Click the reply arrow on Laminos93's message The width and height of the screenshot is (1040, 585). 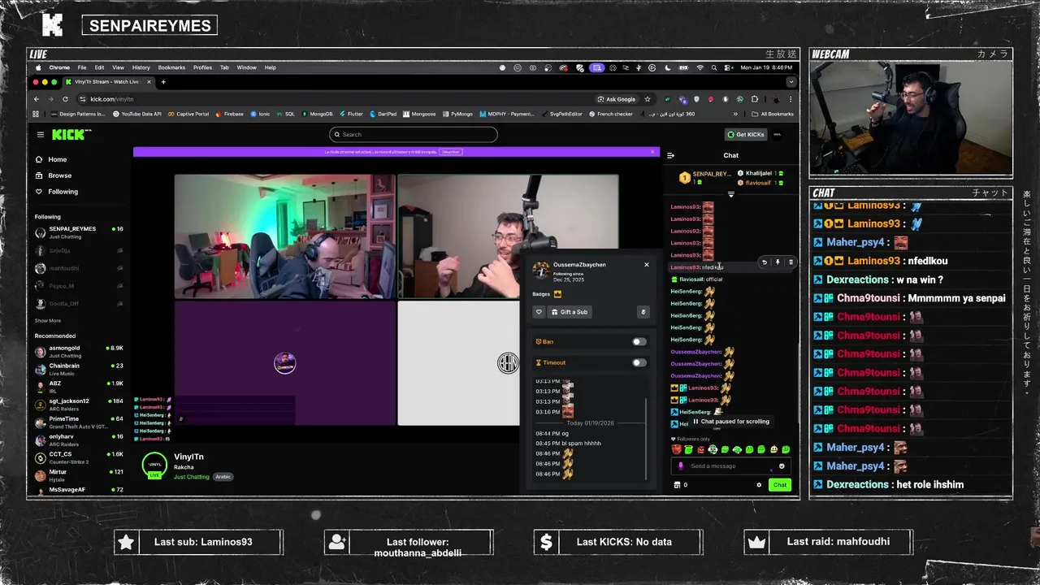pos(764,262)
